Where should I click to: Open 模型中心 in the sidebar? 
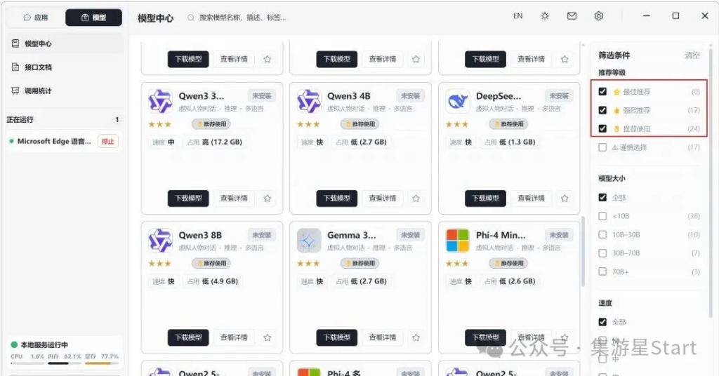[x=65, y=43]
